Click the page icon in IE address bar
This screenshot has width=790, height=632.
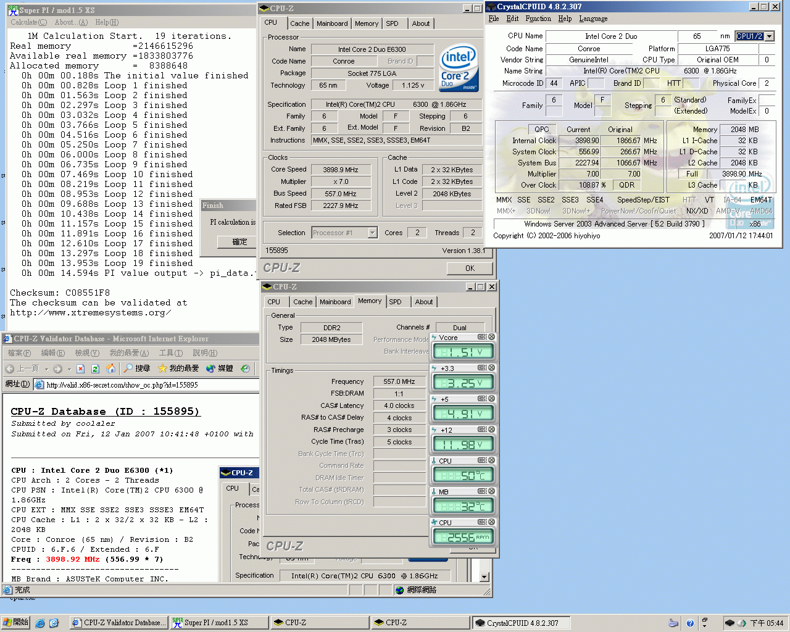[39, 385]
